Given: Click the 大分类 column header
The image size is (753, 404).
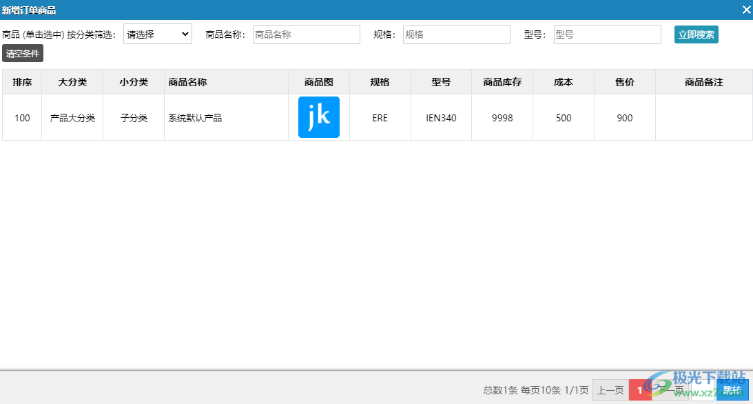Looking at the screenshot, I should (72, 82).
